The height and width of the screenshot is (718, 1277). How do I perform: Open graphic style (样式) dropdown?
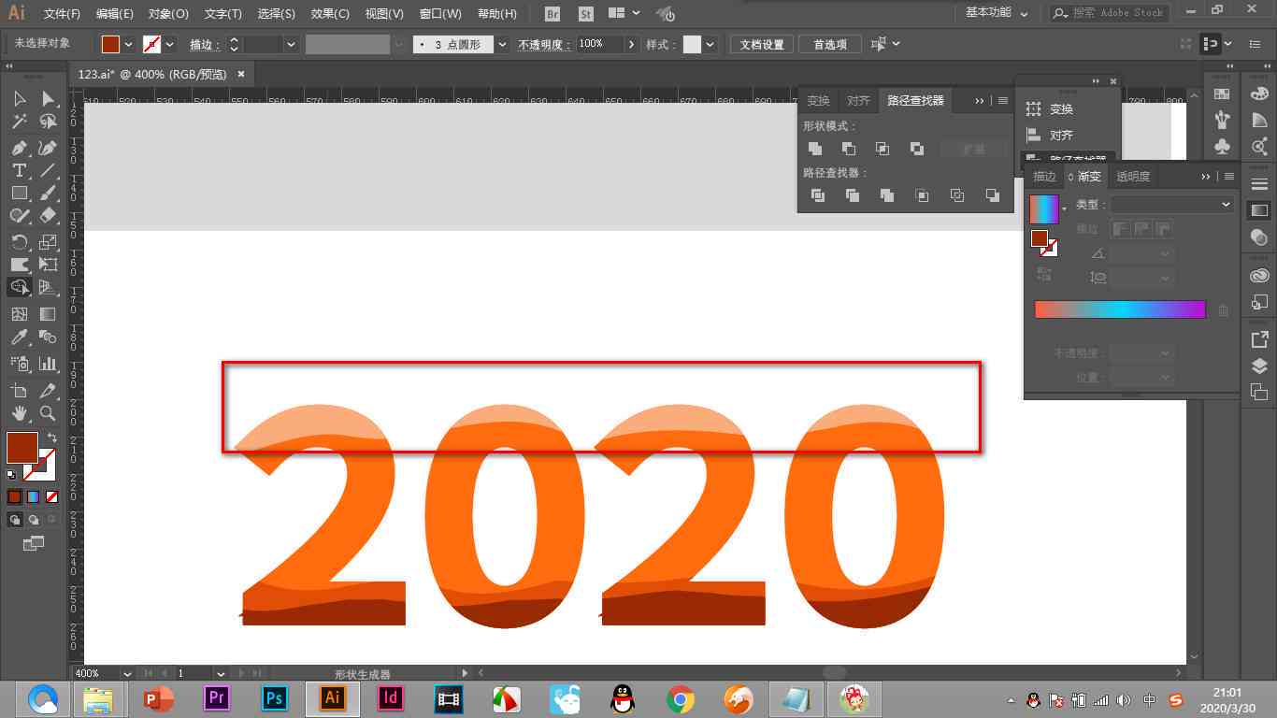[710, 44]
